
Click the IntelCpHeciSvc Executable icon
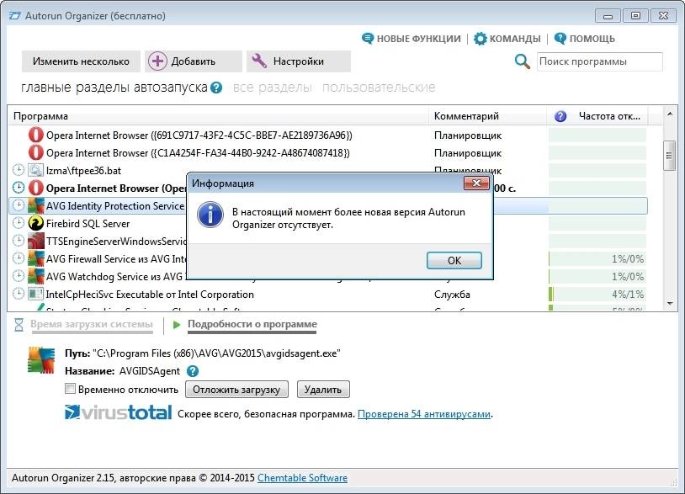[x=36, y=294]
